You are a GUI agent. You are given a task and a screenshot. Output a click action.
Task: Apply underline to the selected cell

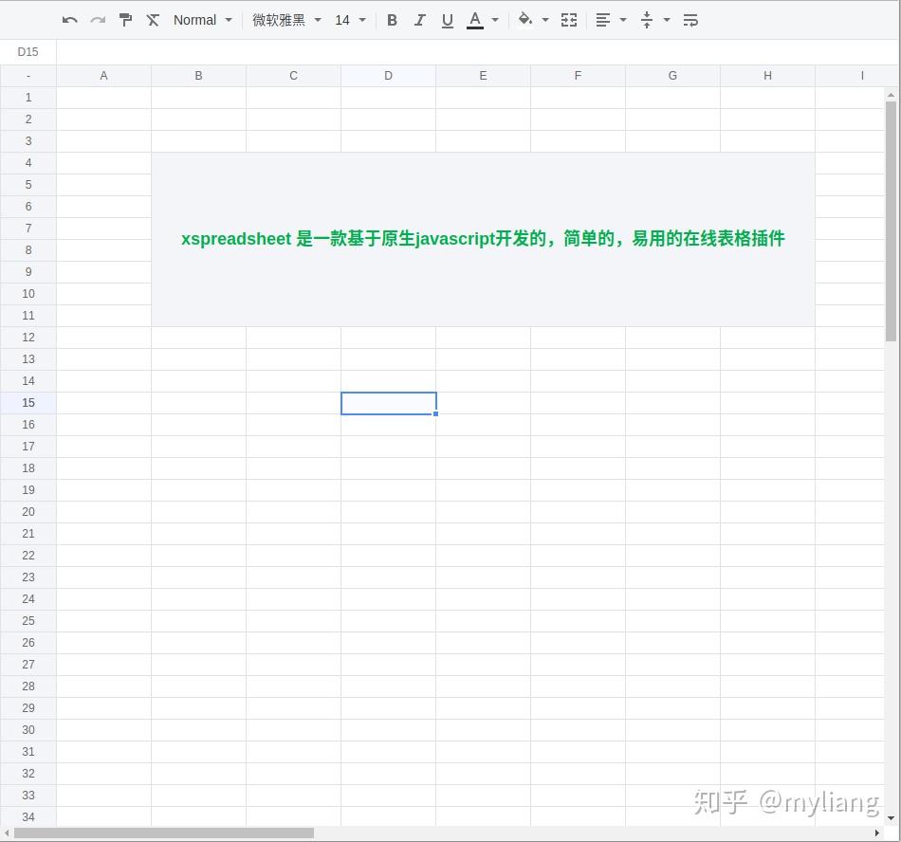point(447,19)
